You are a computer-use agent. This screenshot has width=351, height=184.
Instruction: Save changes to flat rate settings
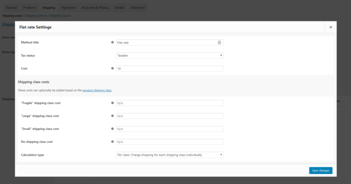[x=320, y=171]
